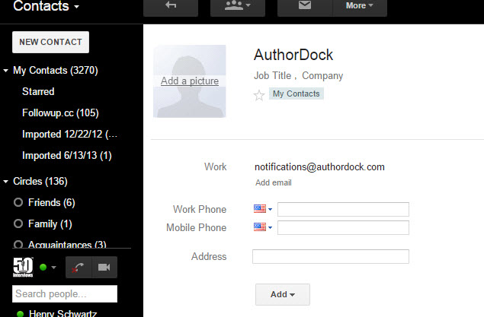Click Add a picture placeholder
This screenshot has height=317, width=484.
pyautogui.click(x=190, y=81)
